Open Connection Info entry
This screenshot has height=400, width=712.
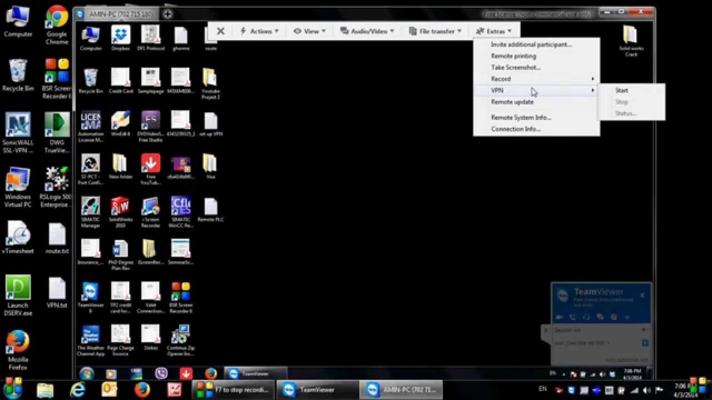pos(516,129)
